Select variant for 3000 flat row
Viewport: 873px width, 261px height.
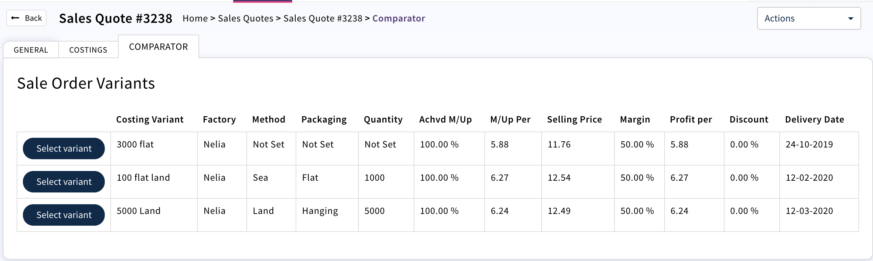(64, 148)
